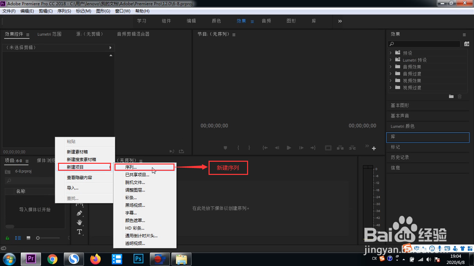Click the Extract icon in Program Monitor controls
Image resolution: width=474 pixels, height=266 pixels.
(x=352, y=148)
